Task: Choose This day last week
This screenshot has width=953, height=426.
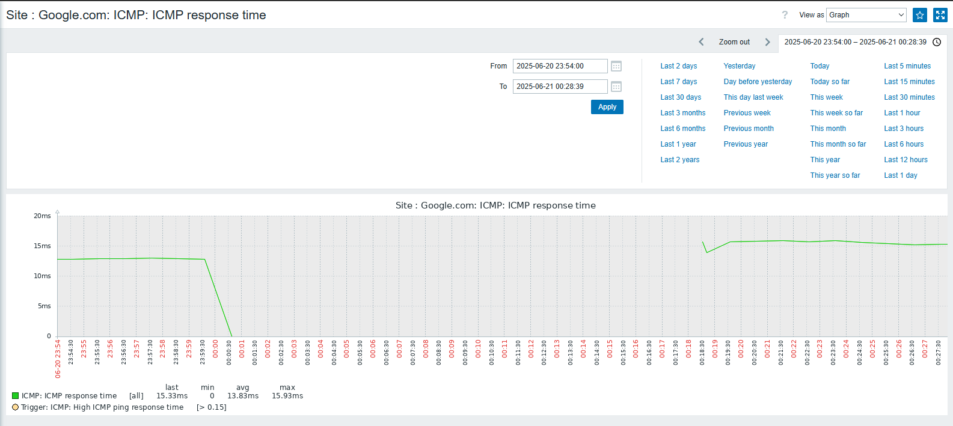Action: click(753, 97)
